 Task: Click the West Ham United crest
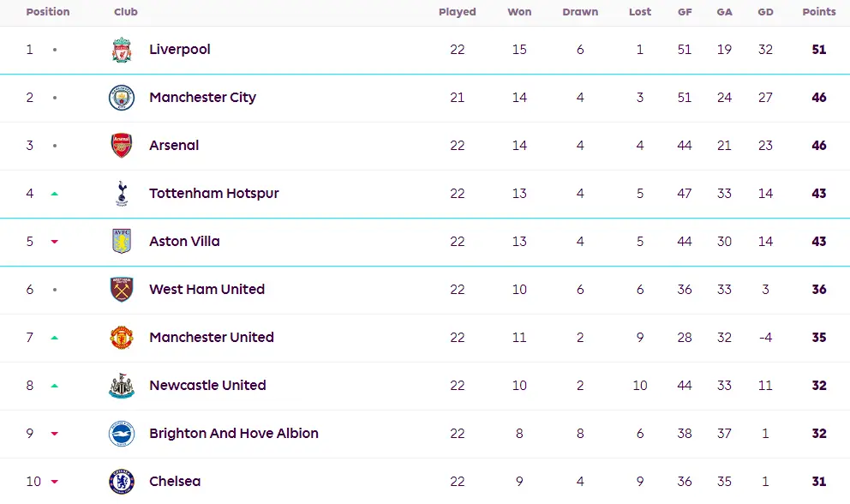(122, 289)
